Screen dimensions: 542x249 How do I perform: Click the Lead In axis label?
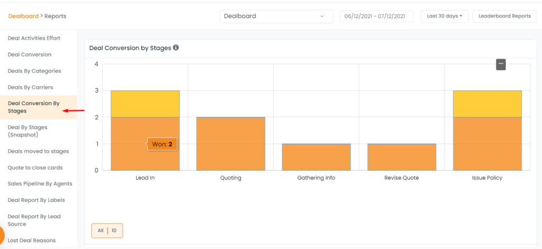click(x=145, y=178)
